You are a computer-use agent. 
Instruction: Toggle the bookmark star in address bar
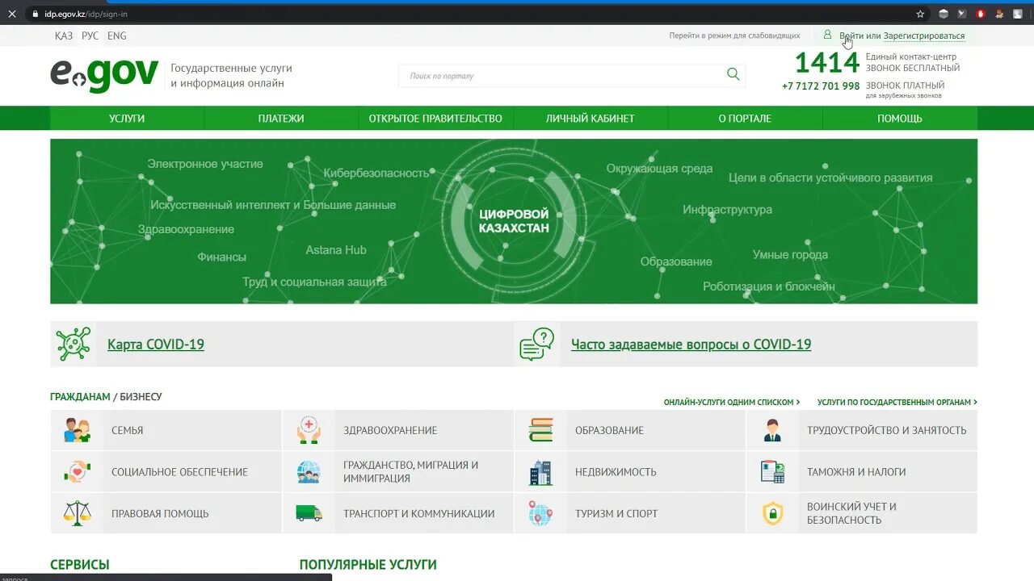918,14
